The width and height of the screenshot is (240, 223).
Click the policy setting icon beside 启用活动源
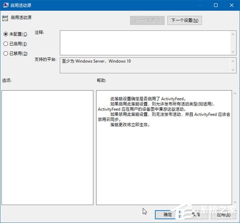click(x=5, y=18)
